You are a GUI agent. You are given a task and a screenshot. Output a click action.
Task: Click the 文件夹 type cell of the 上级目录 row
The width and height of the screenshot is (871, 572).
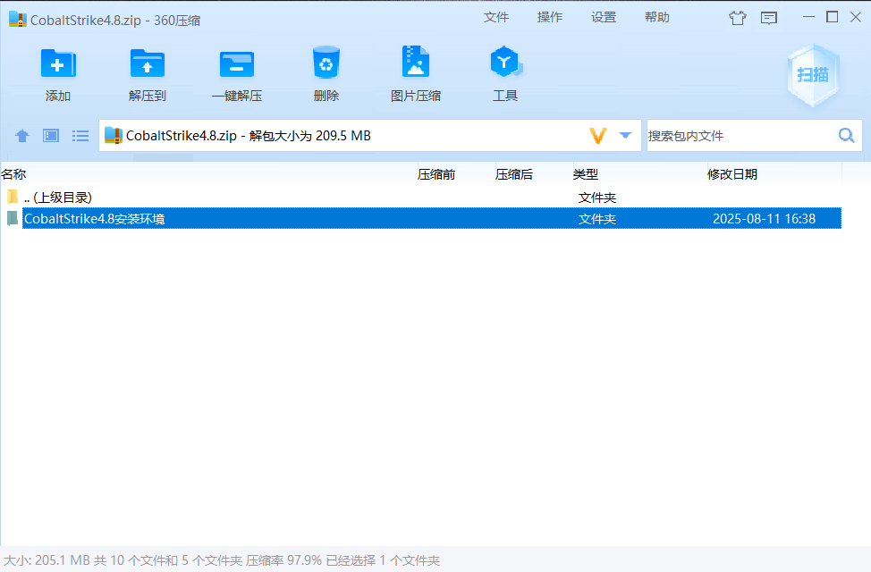click(597, 198)
